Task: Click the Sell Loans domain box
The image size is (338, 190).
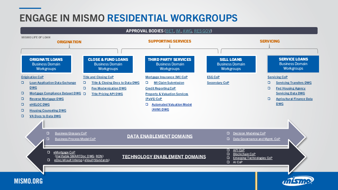Action: (x=231, y=64)
